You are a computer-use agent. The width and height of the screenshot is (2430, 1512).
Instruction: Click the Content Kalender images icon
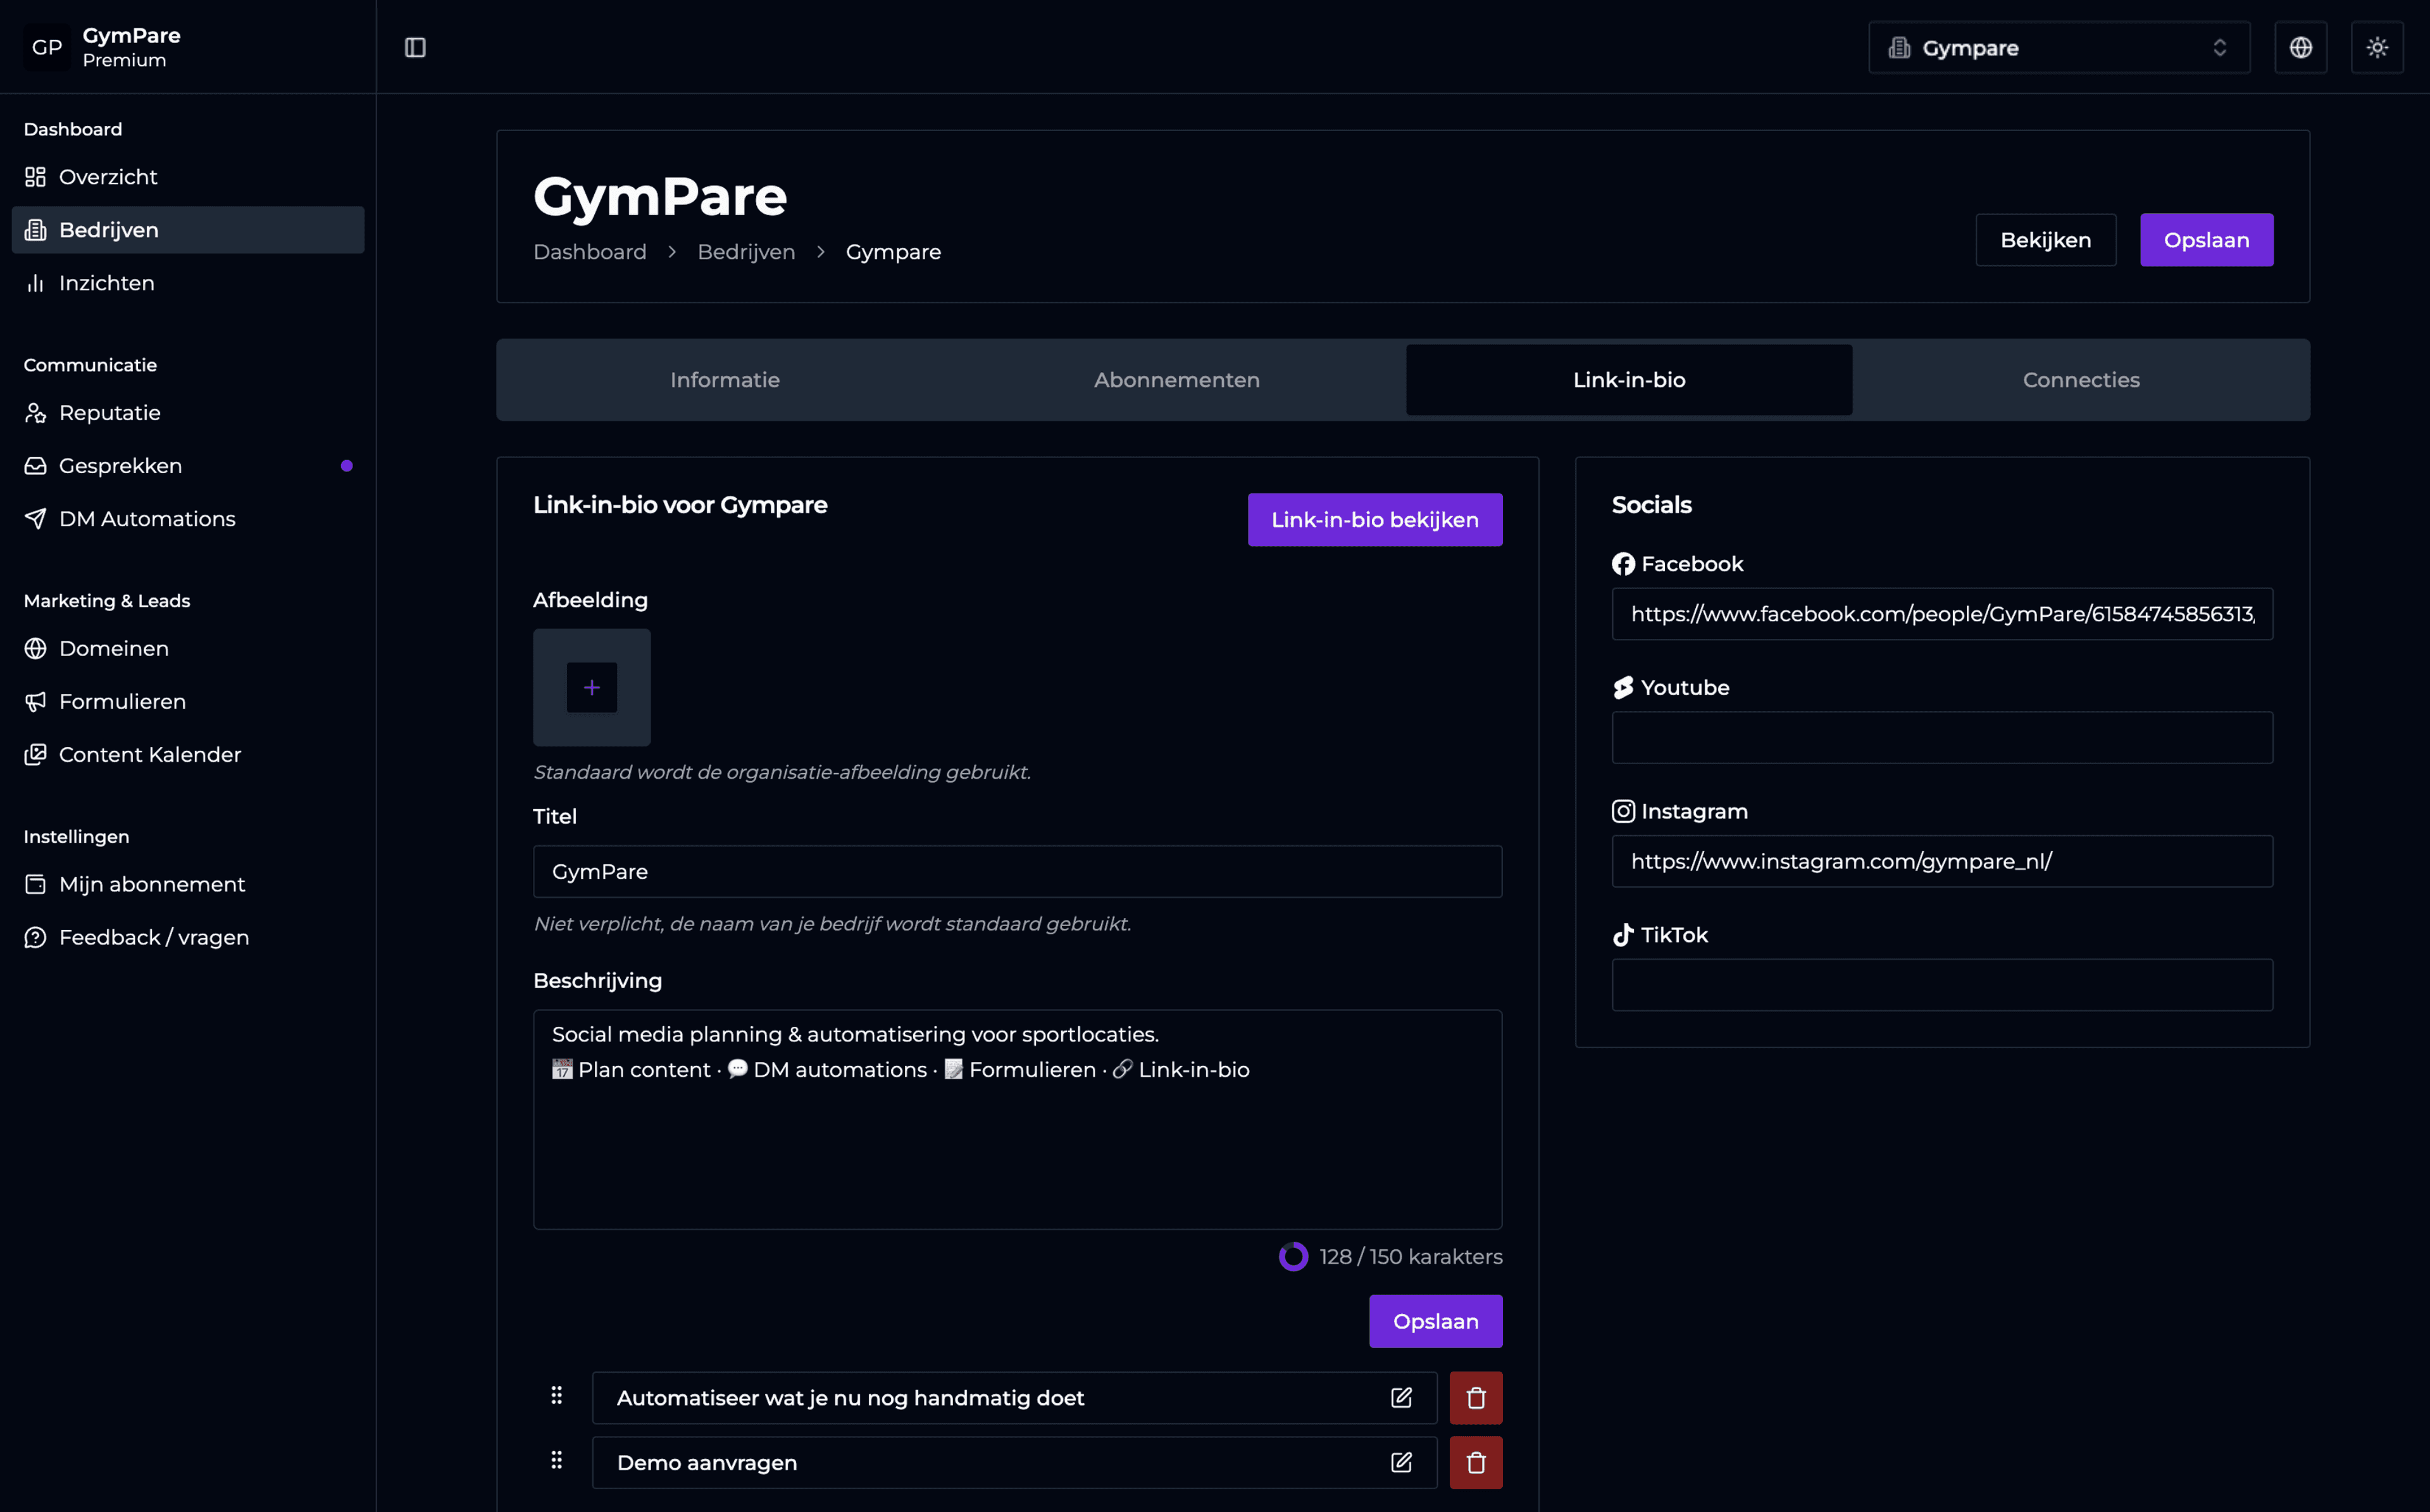pos(35,755)
